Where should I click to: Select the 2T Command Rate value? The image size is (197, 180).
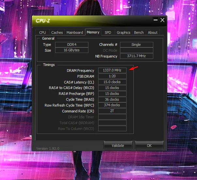(112, 111)
